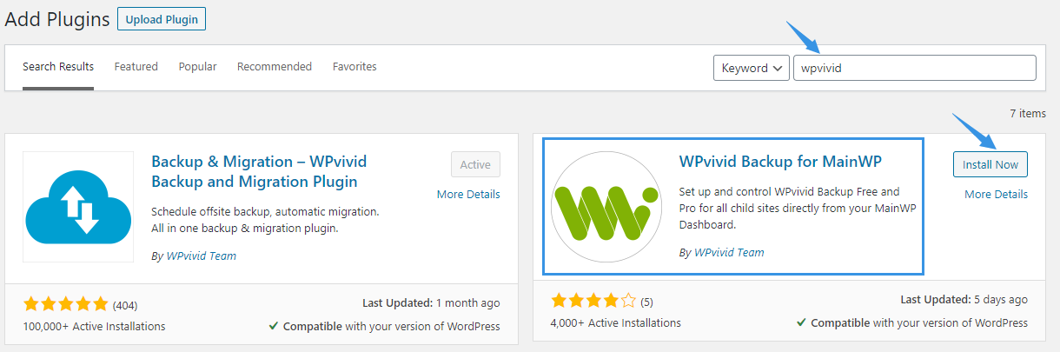
Task: Switch to the Featured tab
Action: point(136,67)
